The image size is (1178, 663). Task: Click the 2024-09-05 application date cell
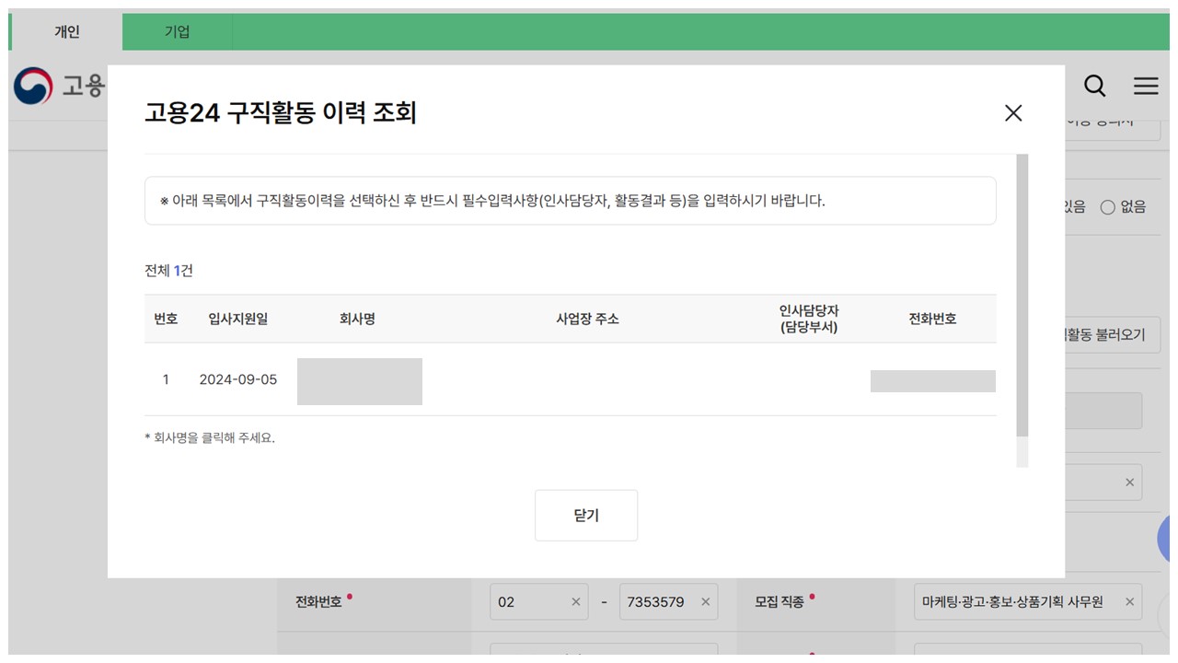point(238,379)
